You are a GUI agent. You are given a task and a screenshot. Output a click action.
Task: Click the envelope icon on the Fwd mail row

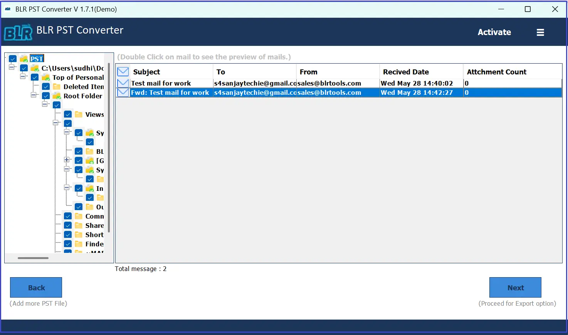click(x=123, y=93)
